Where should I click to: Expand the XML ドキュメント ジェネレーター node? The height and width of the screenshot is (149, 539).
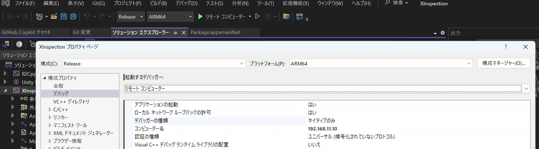pyautogui.click(x=50, y=133)
